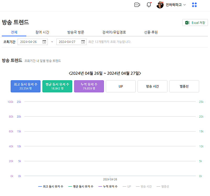Click the broadcast camera icon in header
210x196 pixels.
point(137,5)
